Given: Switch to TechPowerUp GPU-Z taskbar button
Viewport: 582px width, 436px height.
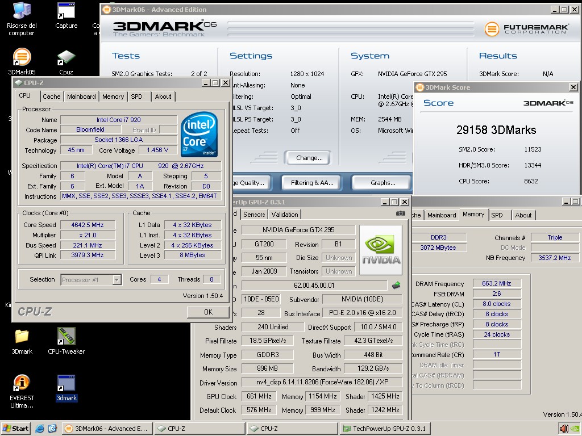Looking at the screenshot, I should pos(385,429).
